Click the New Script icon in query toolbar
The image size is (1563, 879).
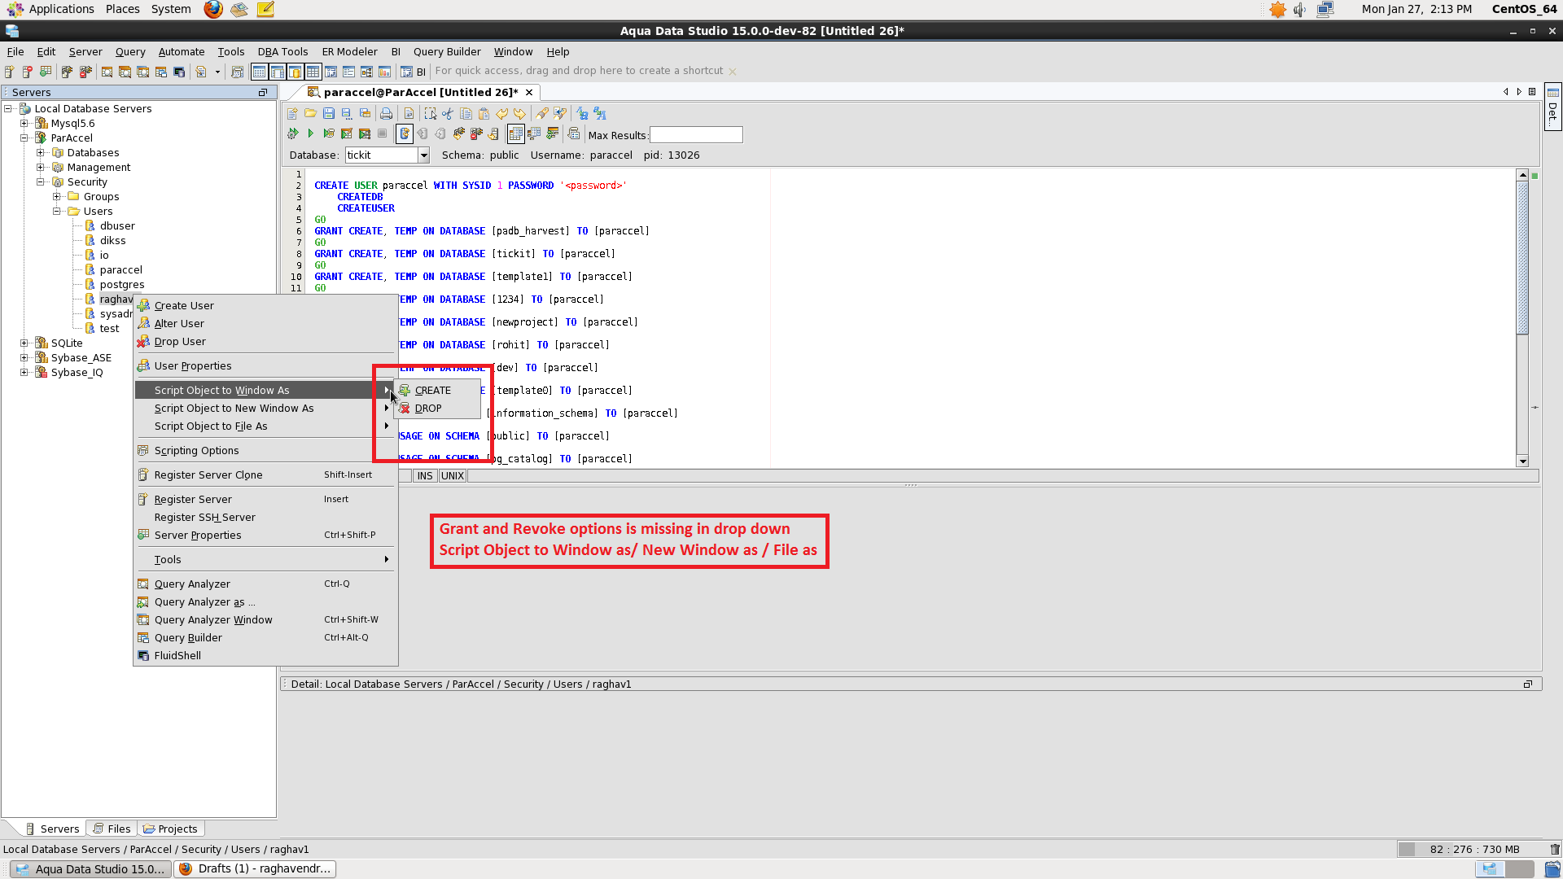tap(292, 114)
